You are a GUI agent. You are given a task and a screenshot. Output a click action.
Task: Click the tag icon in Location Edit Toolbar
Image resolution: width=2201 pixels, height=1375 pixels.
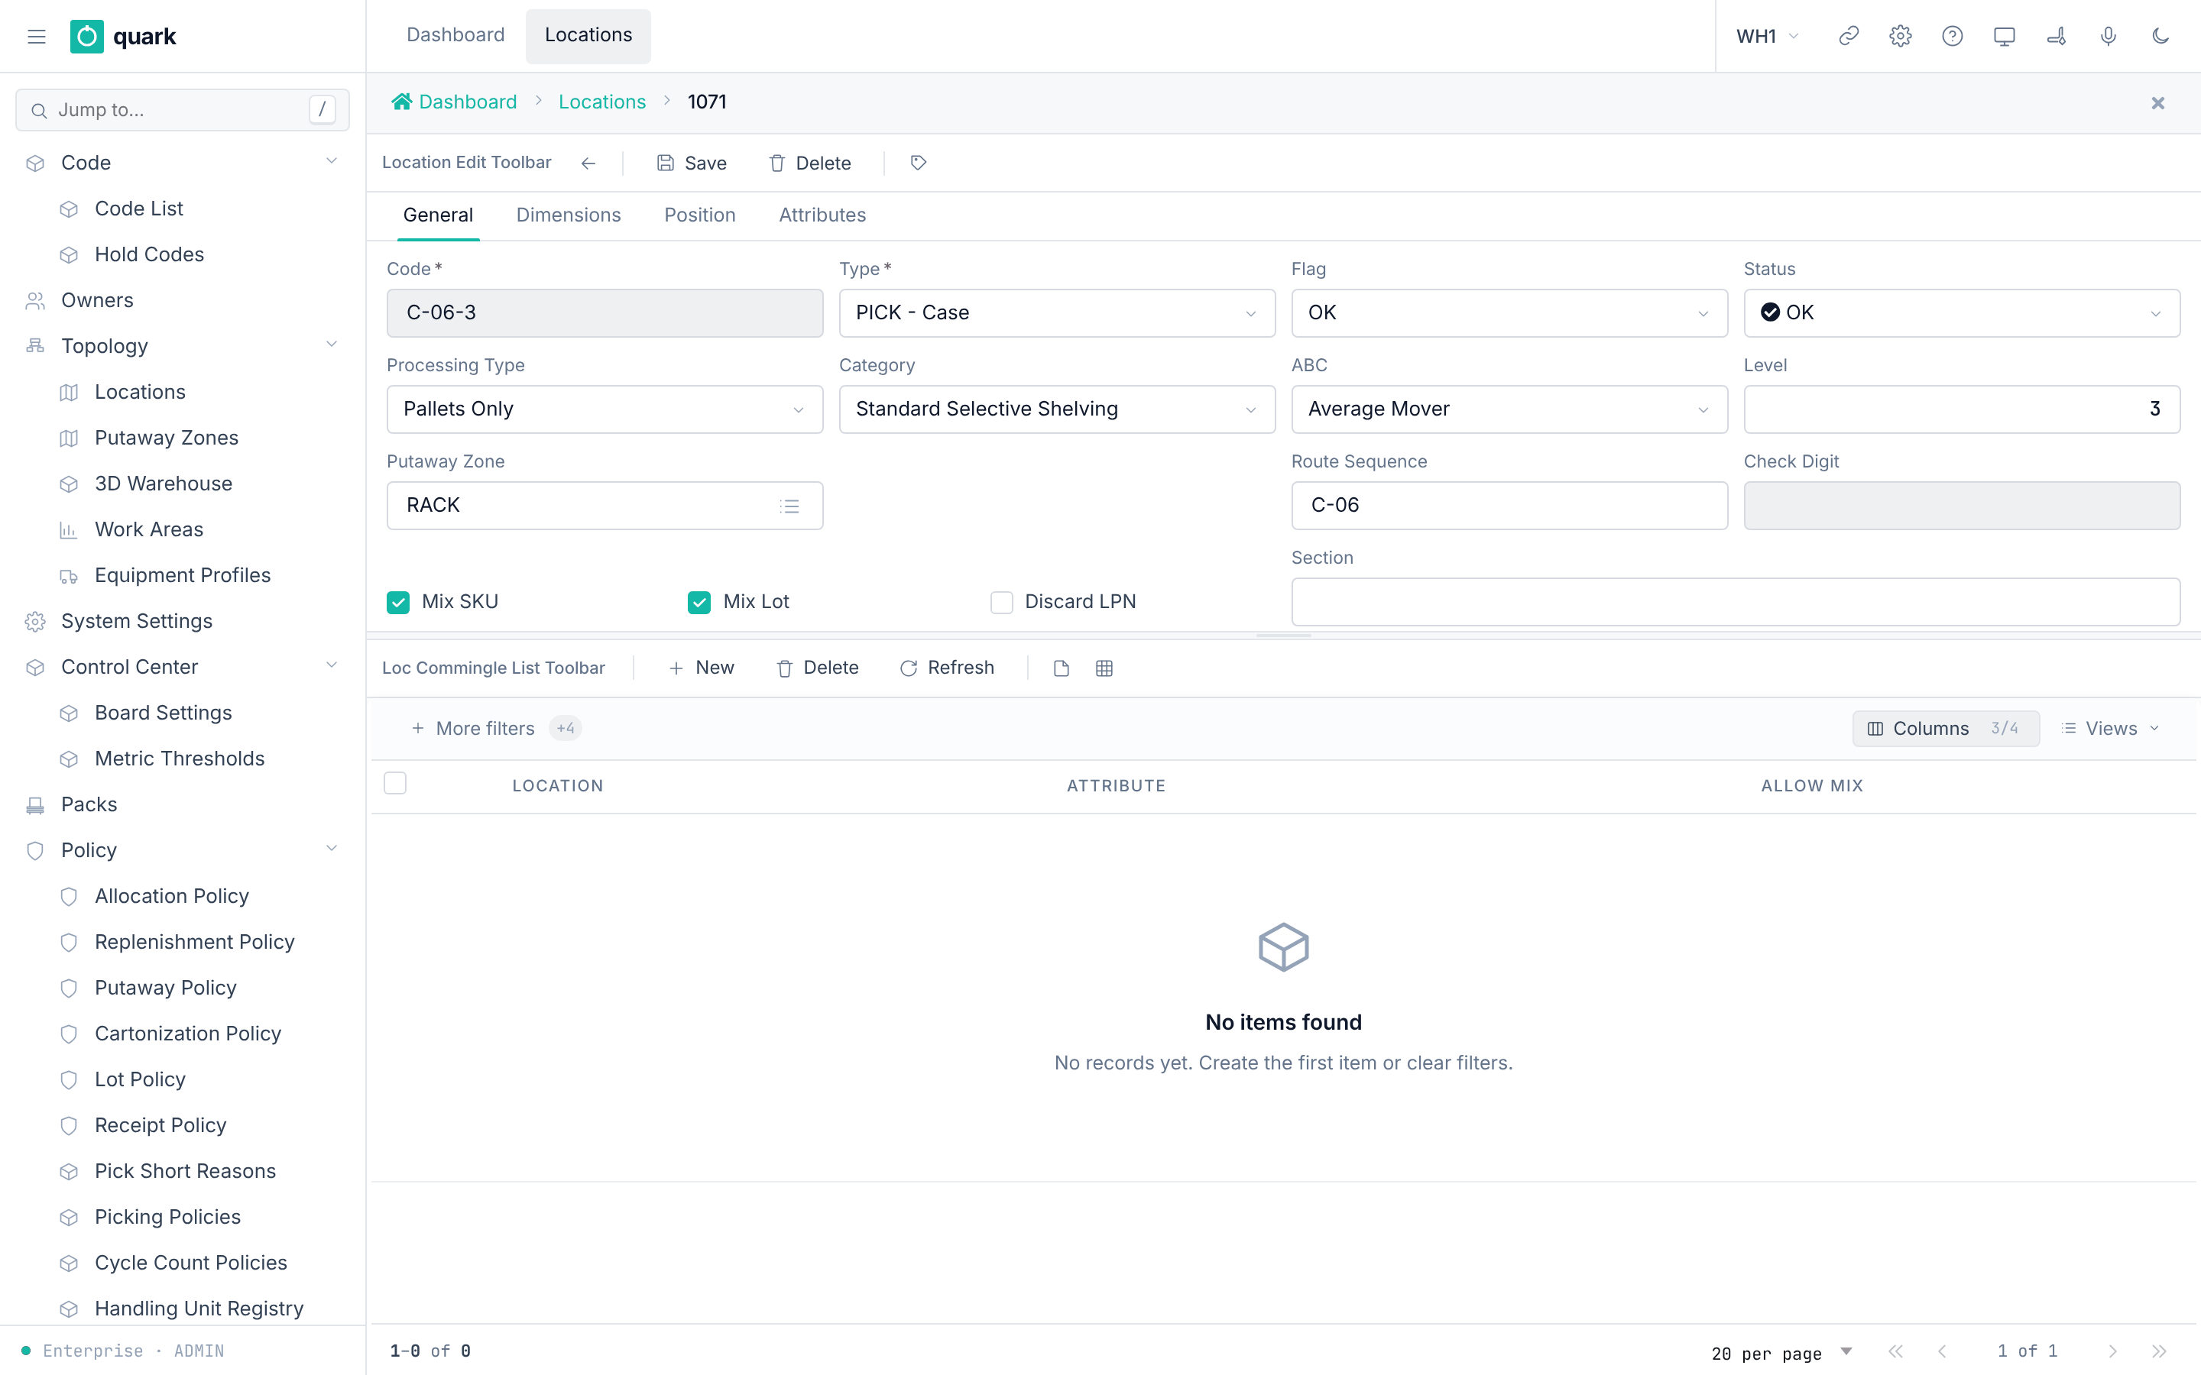(x=918, y=163)
